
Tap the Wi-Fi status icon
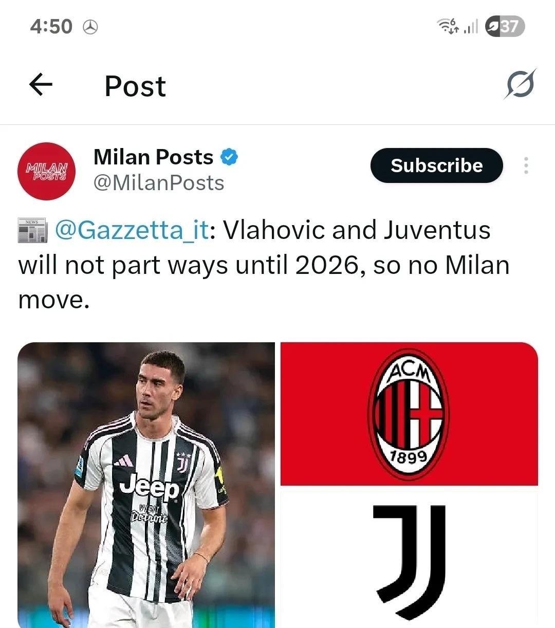click(448, 26)
